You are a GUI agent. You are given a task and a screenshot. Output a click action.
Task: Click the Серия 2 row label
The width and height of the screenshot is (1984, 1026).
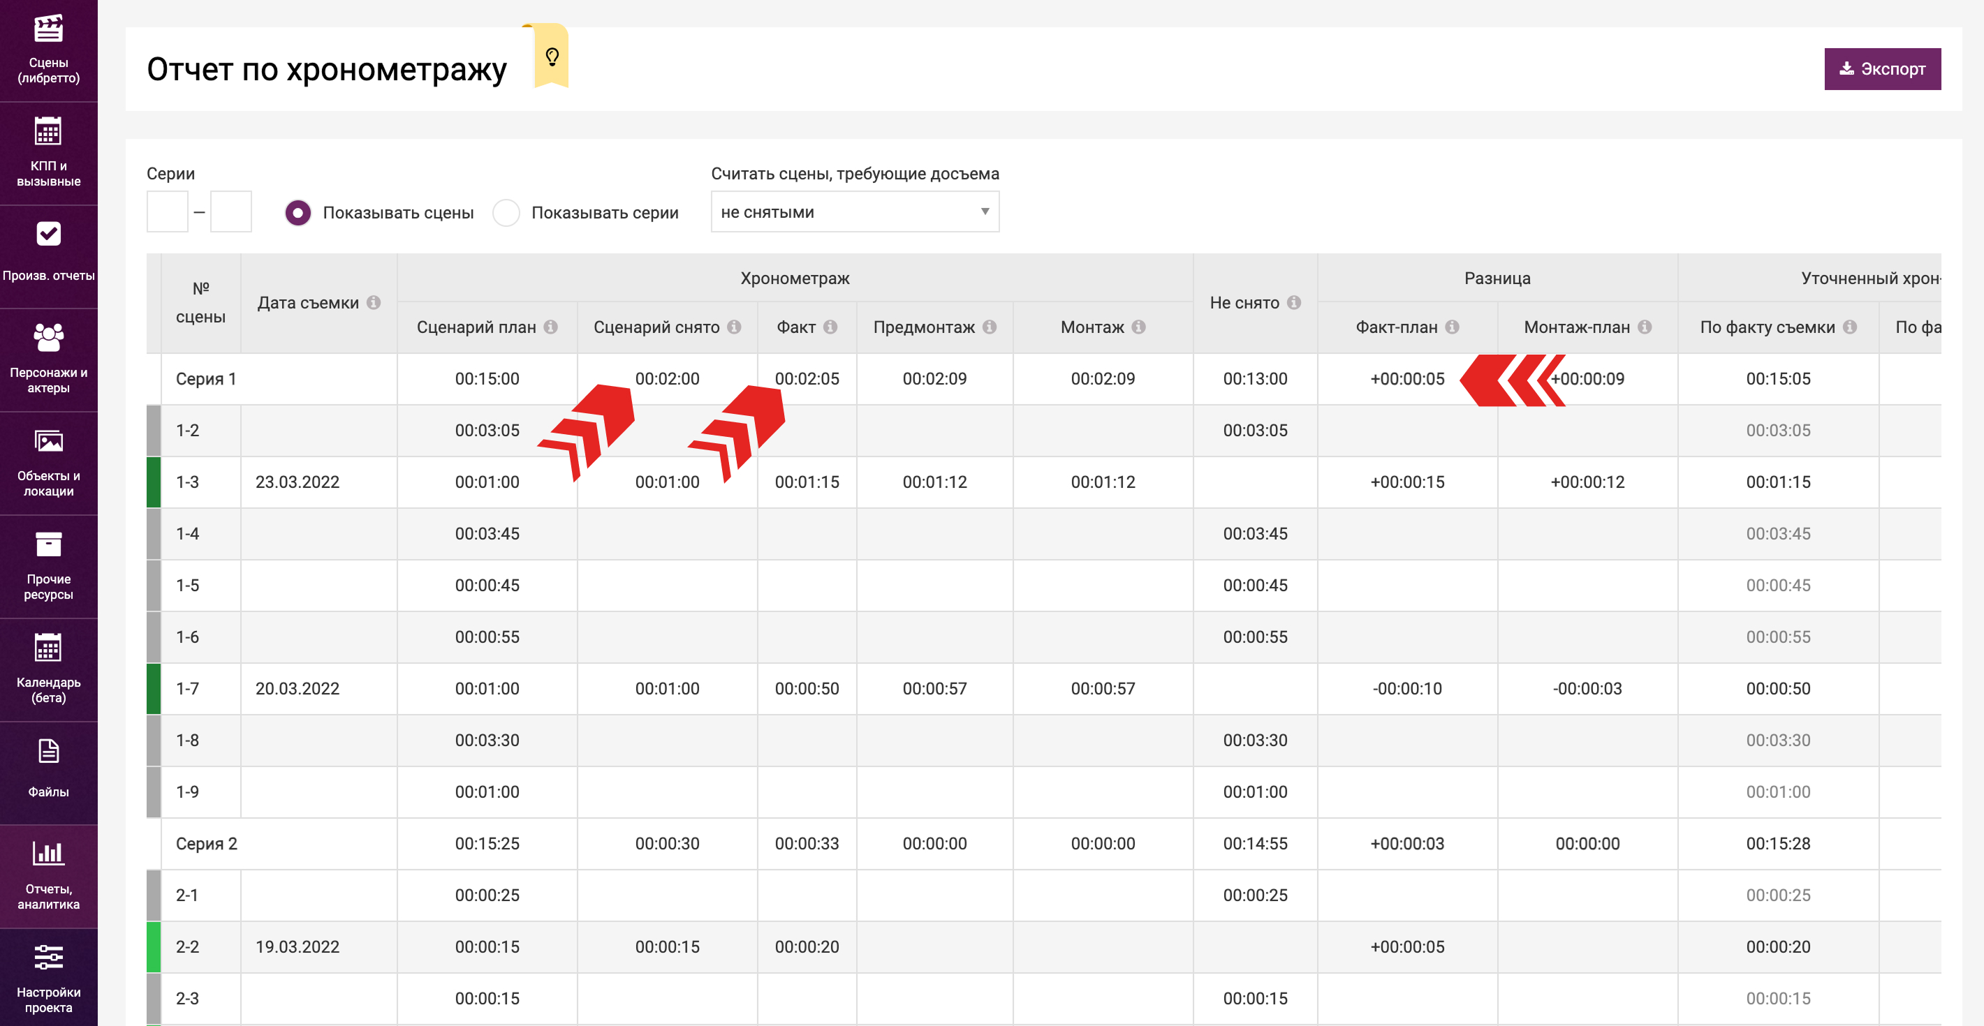(207, 844)
